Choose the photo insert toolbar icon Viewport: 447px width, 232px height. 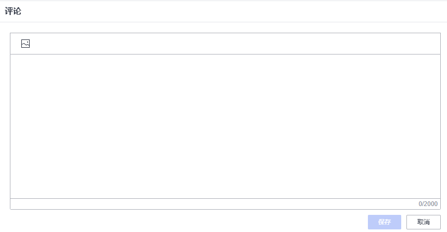tap(25, 44)
